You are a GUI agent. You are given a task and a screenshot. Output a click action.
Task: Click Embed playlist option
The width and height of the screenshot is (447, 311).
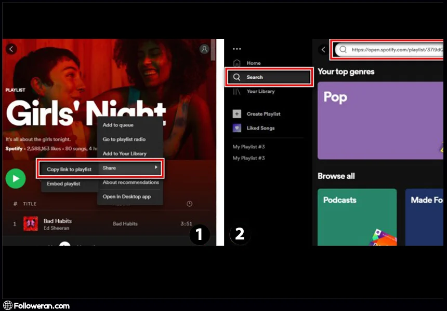(63, 184)
